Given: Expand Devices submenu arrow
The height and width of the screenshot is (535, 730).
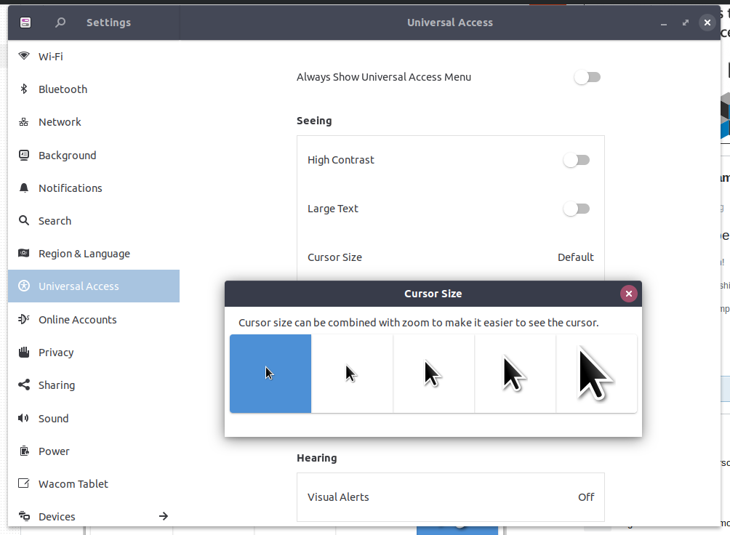Looking at the screenshot, I should coord(164,516).
